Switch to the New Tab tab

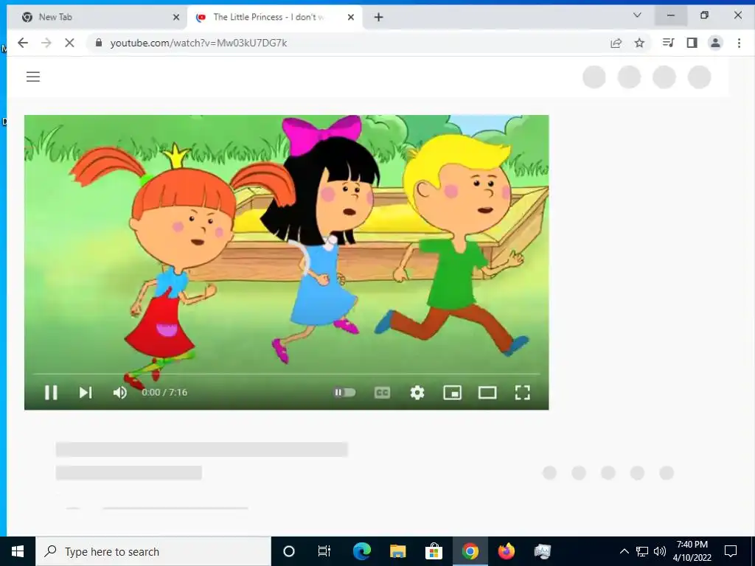[x=97, y=18]
